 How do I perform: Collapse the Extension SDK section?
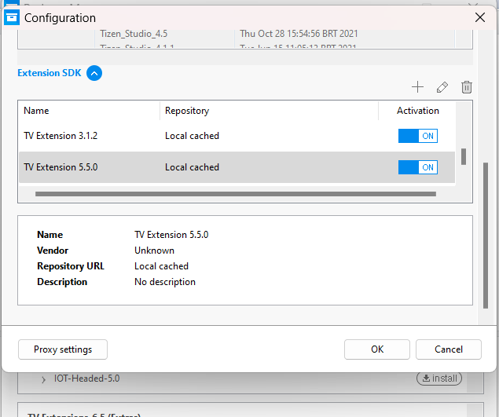pos(94,73)
